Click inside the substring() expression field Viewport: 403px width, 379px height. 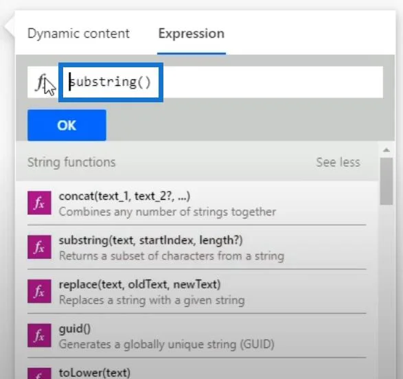click(x=111, y=82)
